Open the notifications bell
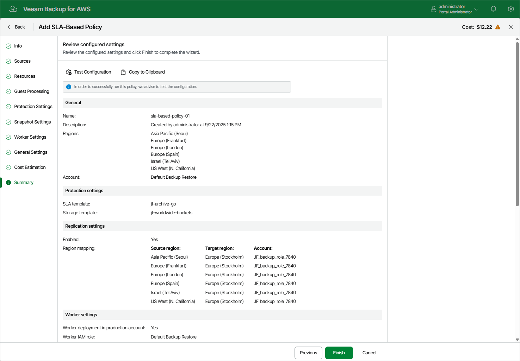This screenshot has height=361, width=520. (x=493, y=9)
